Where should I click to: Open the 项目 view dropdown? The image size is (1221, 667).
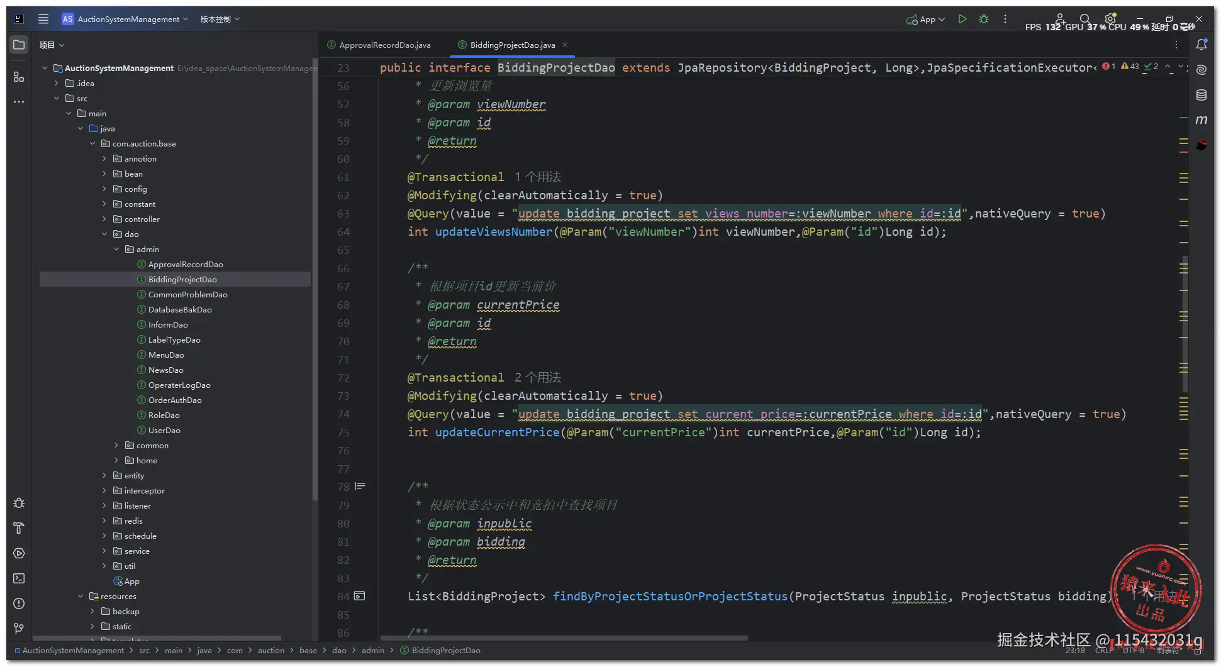(52, 45)
